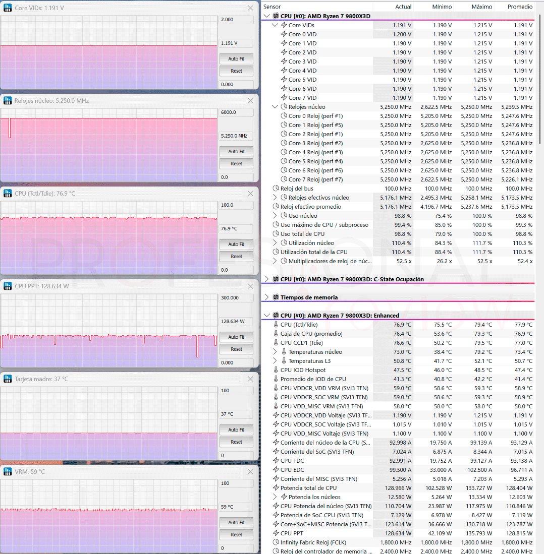Viewport: 544px width, 554px height.
Task: Expand Potencia los núcleos group
Action: 275,497
